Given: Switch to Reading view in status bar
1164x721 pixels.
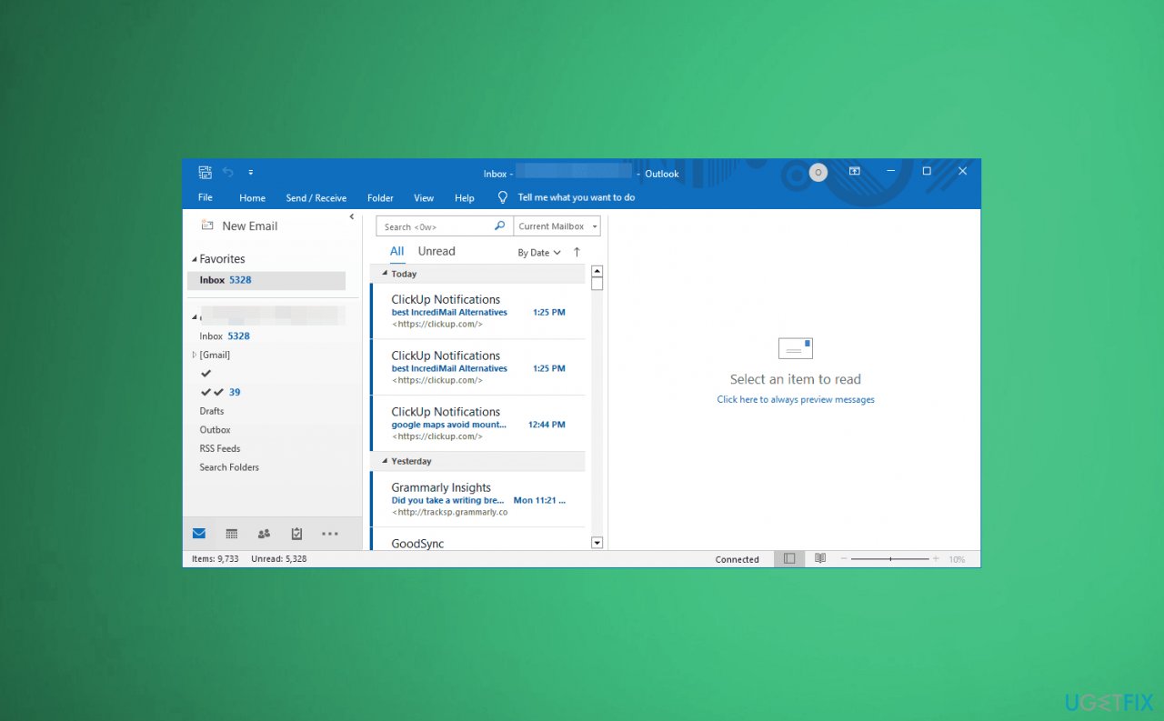Looking at the screenshot, I should click(820, 558).
